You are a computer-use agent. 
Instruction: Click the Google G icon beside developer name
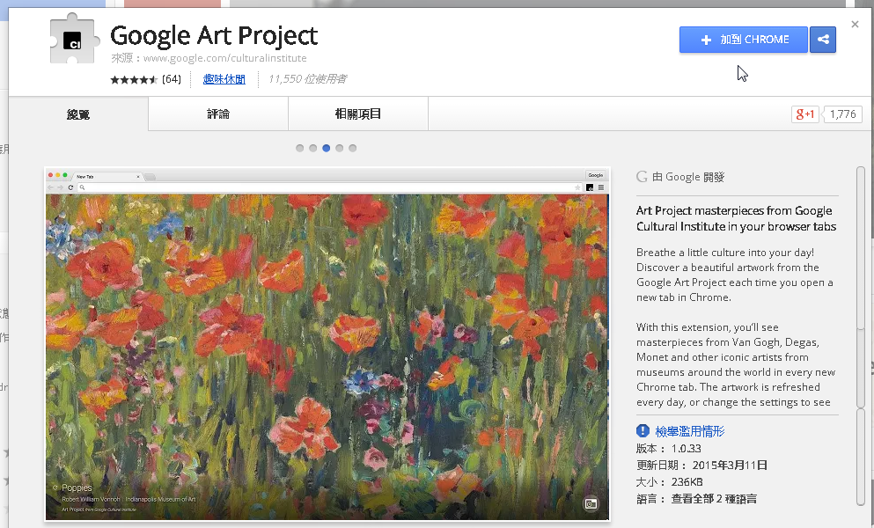pos(643,177)
